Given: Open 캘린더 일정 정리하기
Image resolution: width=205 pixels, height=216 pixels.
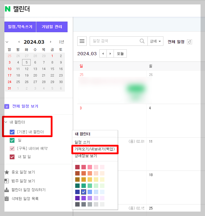Looking at the screenshot, I should tap(28, 190).
